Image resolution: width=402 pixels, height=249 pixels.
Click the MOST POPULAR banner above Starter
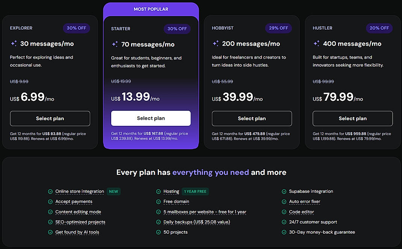click(x=151, y=9)
